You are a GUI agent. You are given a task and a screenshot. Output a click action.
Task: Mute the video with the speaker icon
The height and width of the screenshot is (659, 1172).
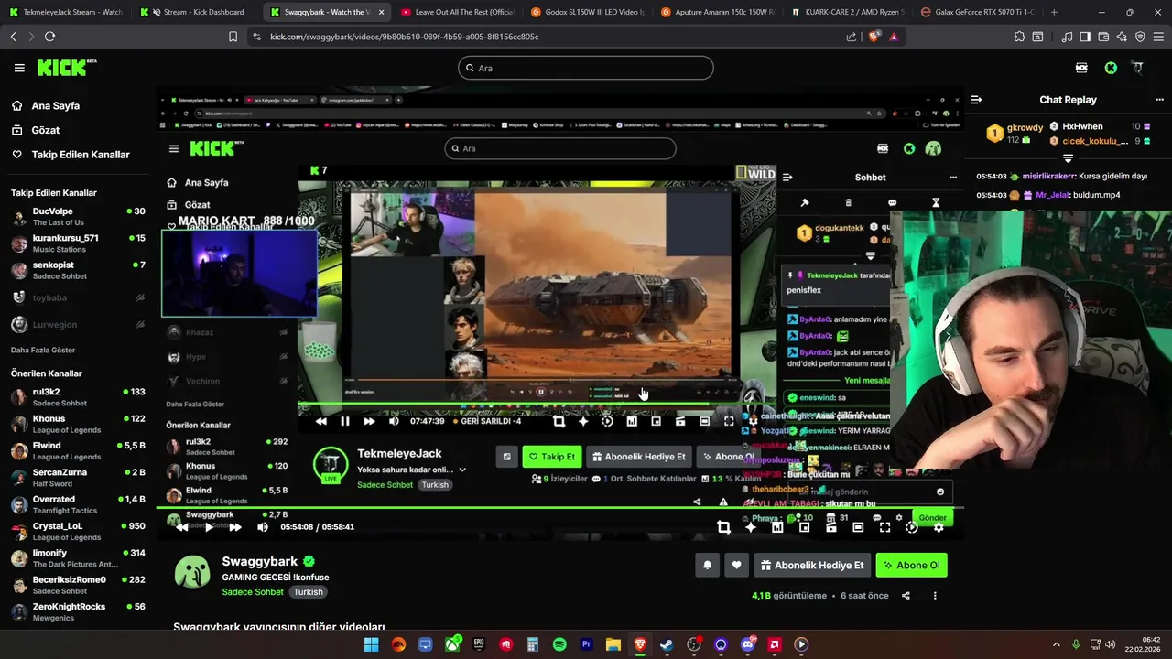(x=263, y=527)
